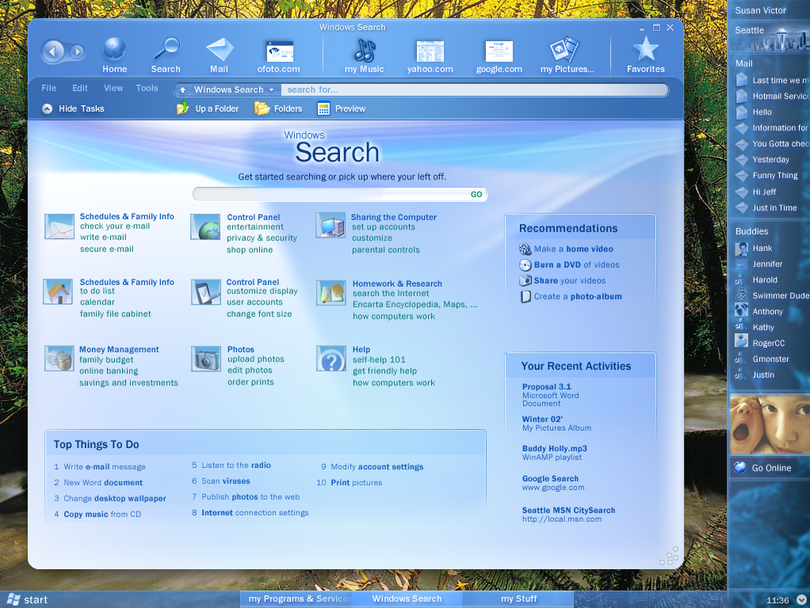
Task: Select buddy Jennifer in sidebar
Action: (x=759, y=264)
